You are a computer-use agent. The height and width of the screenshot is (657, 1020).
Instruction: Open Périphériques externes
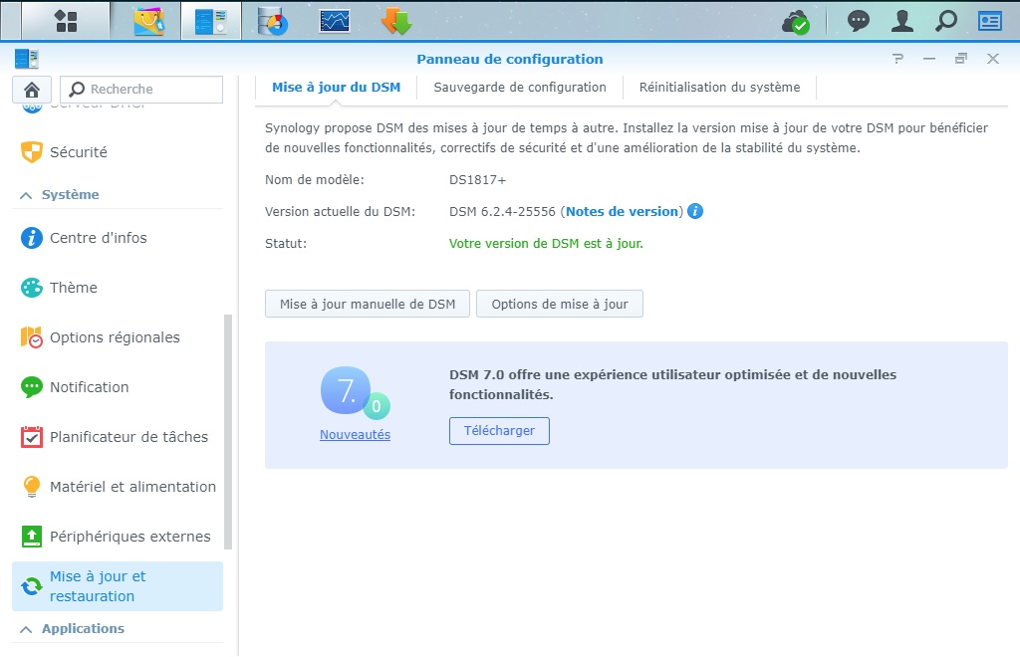[118, 537]
